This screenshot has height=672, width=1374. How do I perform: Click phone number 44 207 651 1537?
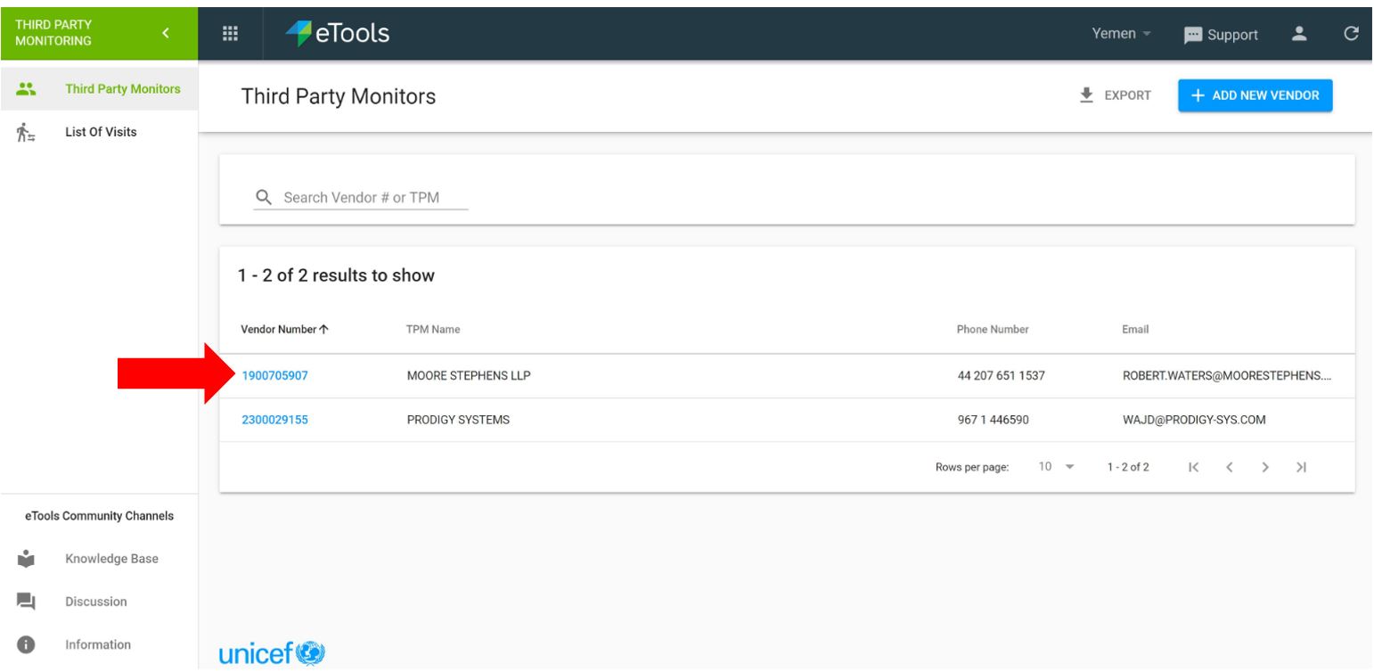[1001, 375]
